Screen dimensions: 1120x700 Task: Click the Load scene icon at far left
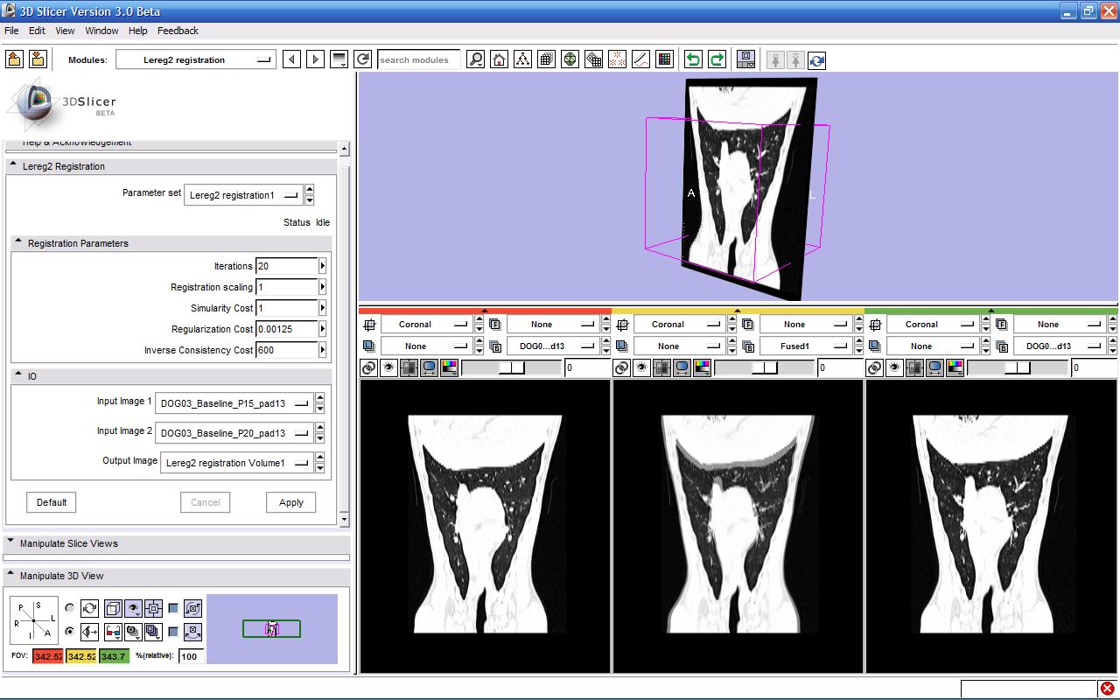[x=15, y=59]
